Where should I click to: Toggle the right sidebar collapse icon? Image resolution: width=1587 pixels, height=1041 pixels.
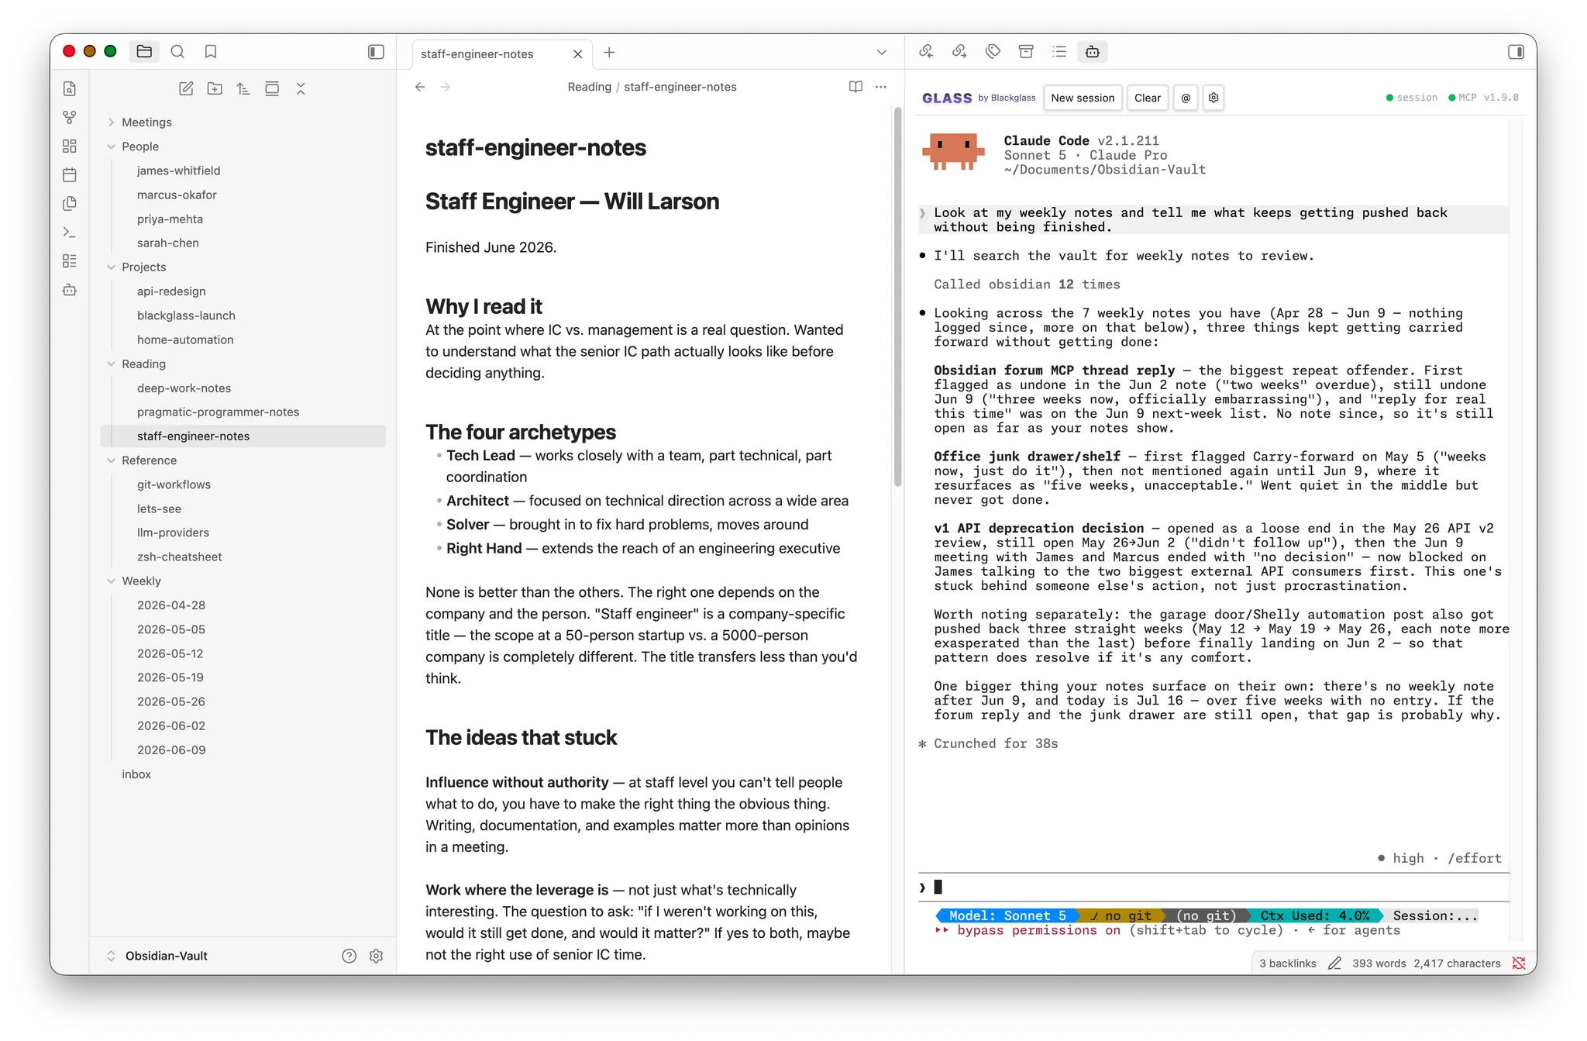tap(1516, 51)
